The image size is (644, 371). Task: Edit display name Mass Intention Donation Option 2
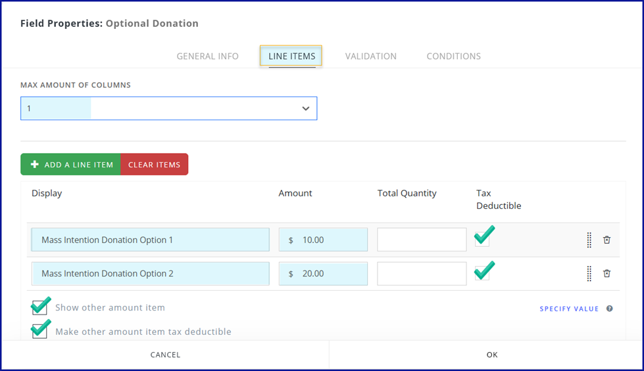point(151,273)
